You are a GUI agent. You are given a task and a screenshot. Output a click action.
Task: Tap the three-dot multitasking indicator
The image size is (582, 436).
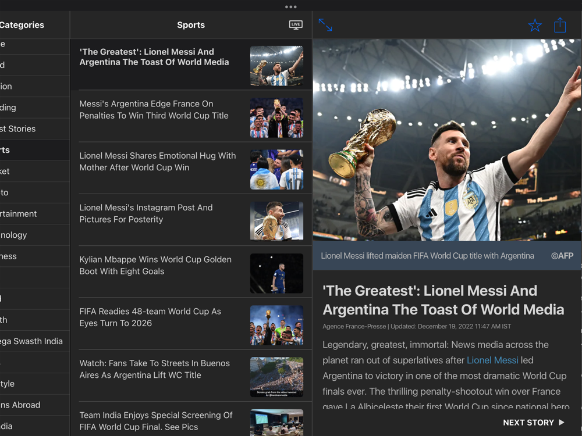pyautogui.click(x=290, y=6)
